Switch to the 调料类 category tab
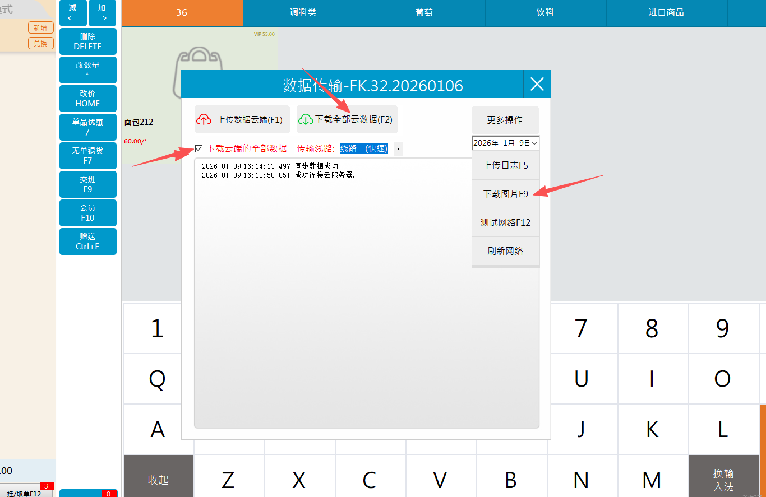 point(303,12)
